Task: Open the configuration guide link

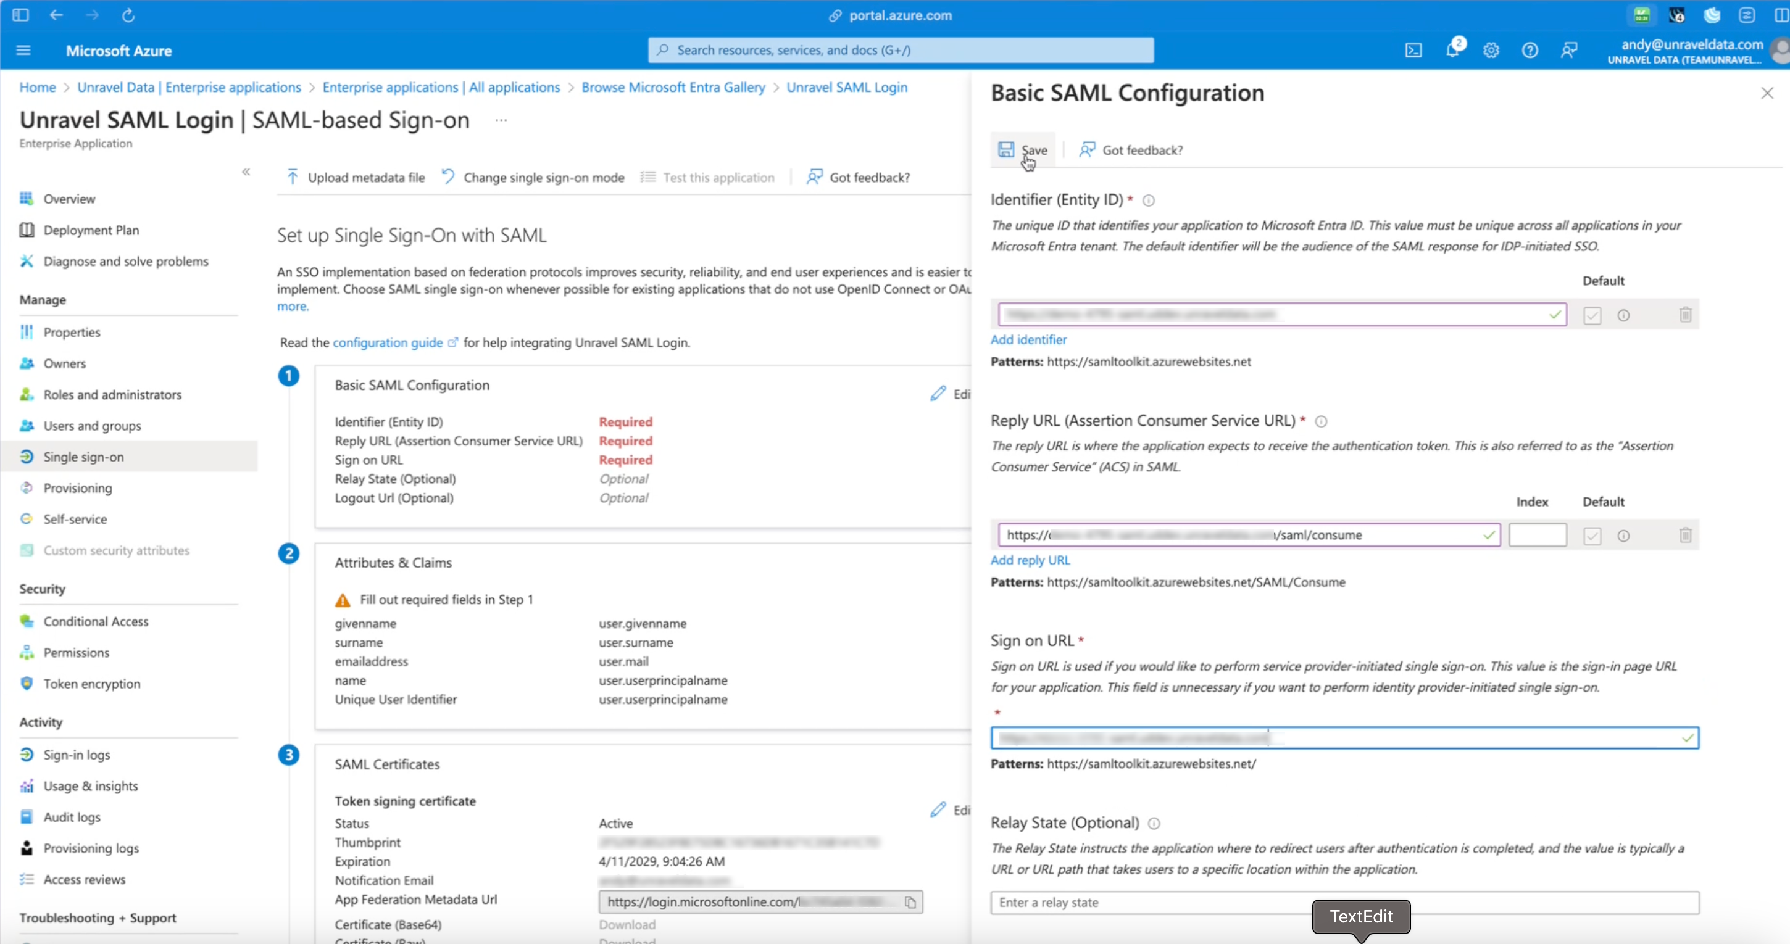Action: [x=388, y=342]
